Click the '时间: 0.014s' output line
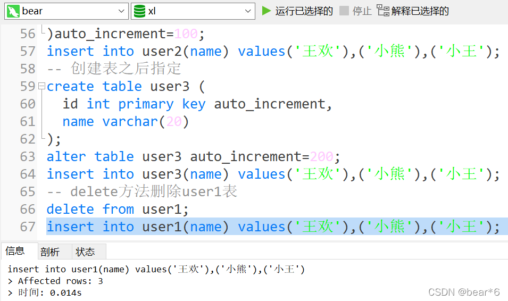Image resolution: width=508 pixels, height=301 pixels. (50, 292)
